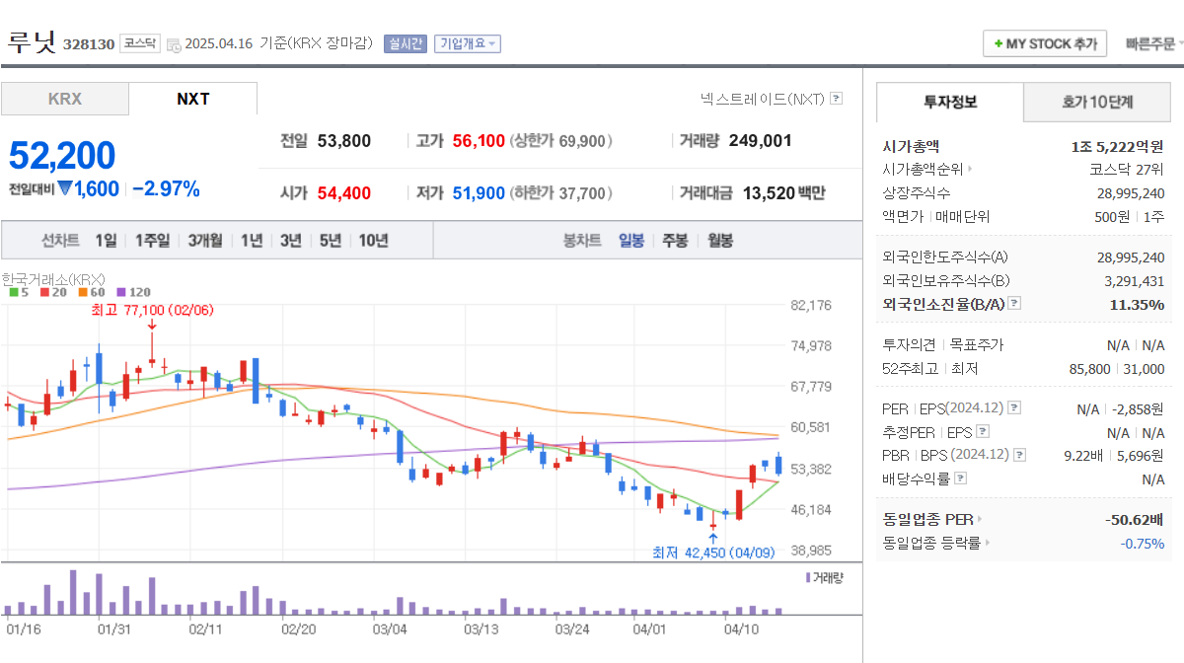Click the 넥스트레이드(NXT) question mark icon
Screen dimensions: 1184x663
(836, 99)
